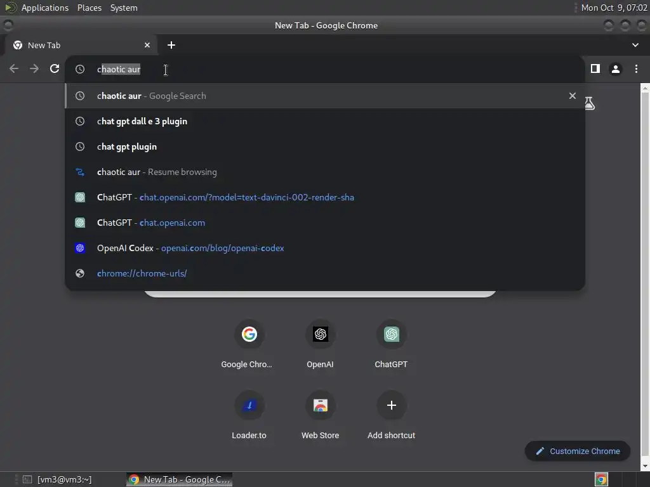Open the Google Chrome shortcut tile

pyautogui.click(x=249, y=344)
